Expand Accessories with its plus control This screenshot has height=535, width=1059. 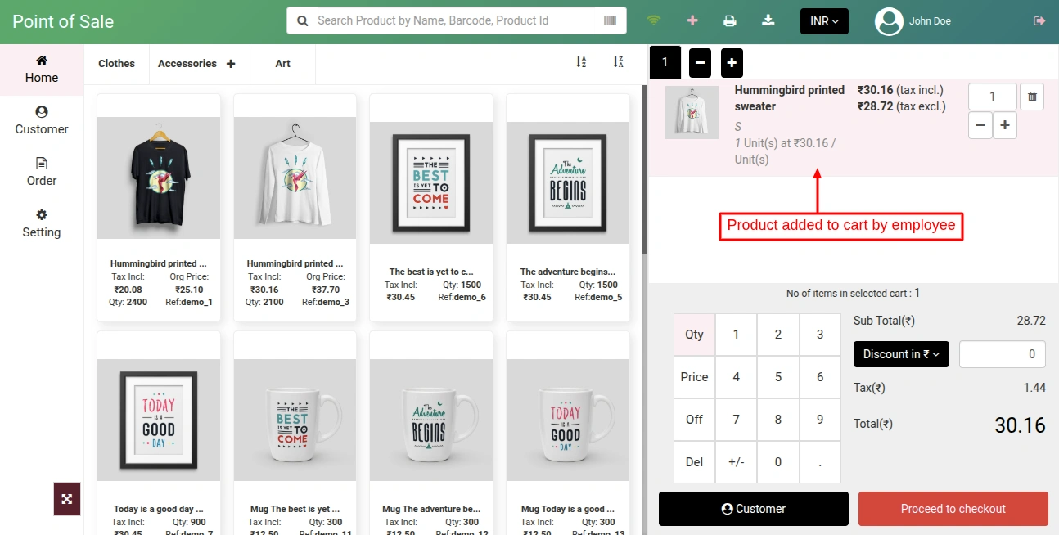[x=230, y=62]
